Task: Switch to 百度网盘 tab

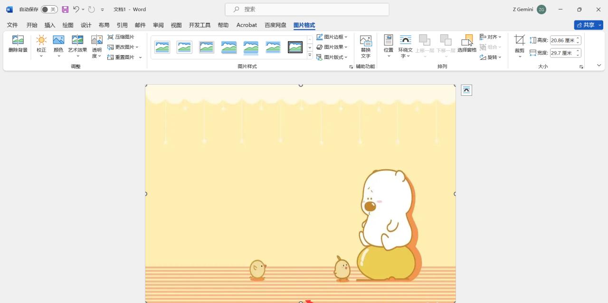Action: [x=275, y=25]
